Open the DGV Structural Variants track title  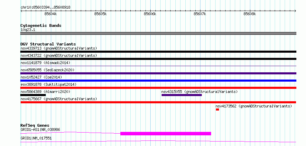click(x=48, y=44)
